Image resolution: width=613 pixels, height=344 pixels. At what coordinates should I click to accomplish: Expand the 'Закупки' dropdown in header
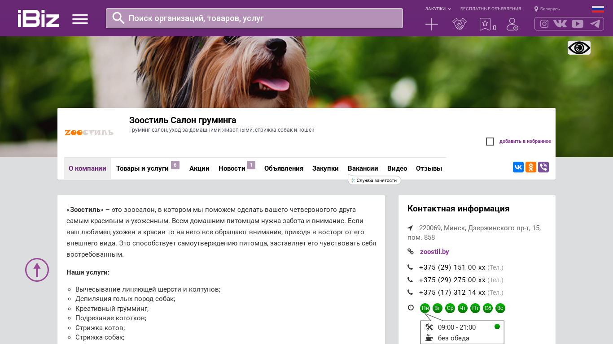pyautogui.click(x=438, y=9)
